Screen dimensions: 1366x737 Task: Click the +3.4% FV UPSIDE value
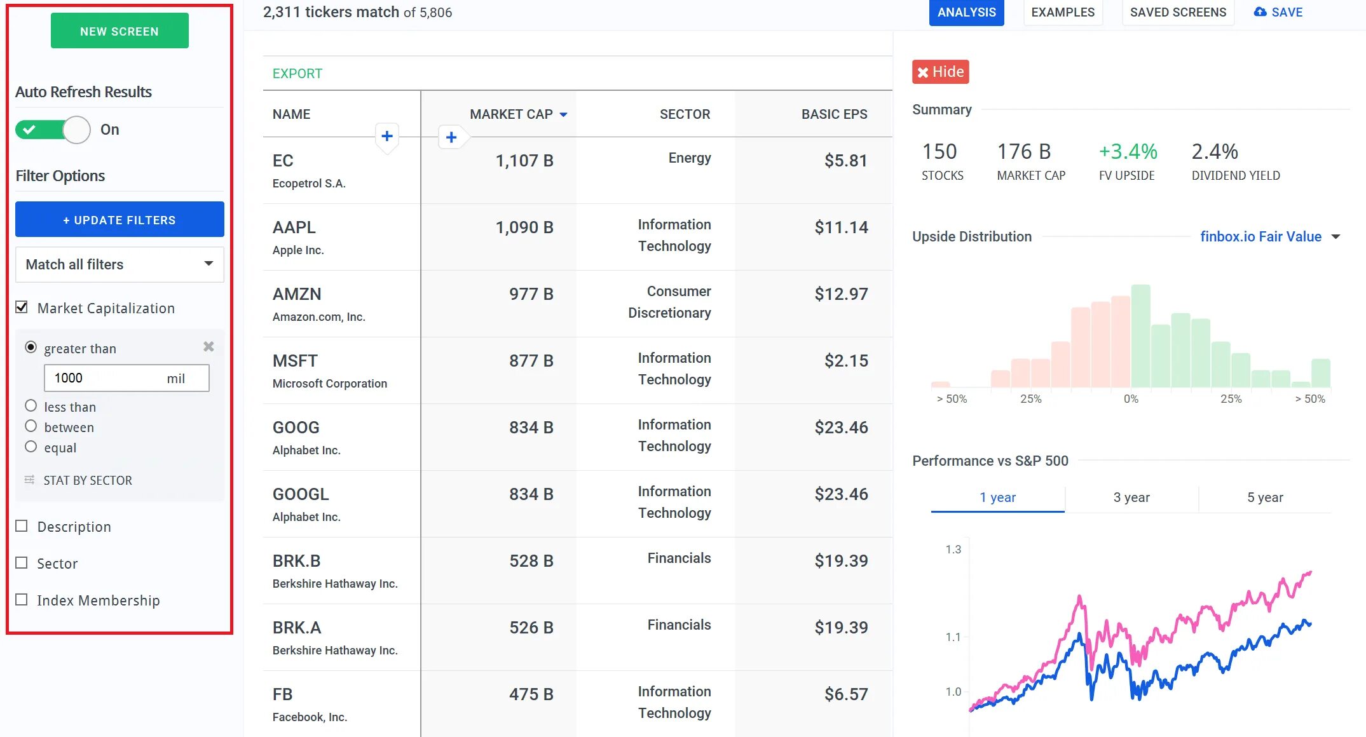pyautogui.click(x=1128, y=152)
